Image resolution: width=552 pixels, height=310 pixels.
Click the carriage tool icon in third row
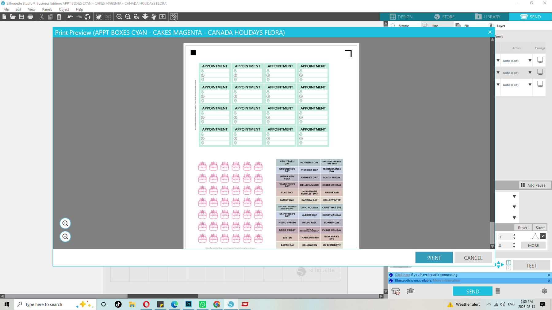pyautogui.click(x=540, y=84)
